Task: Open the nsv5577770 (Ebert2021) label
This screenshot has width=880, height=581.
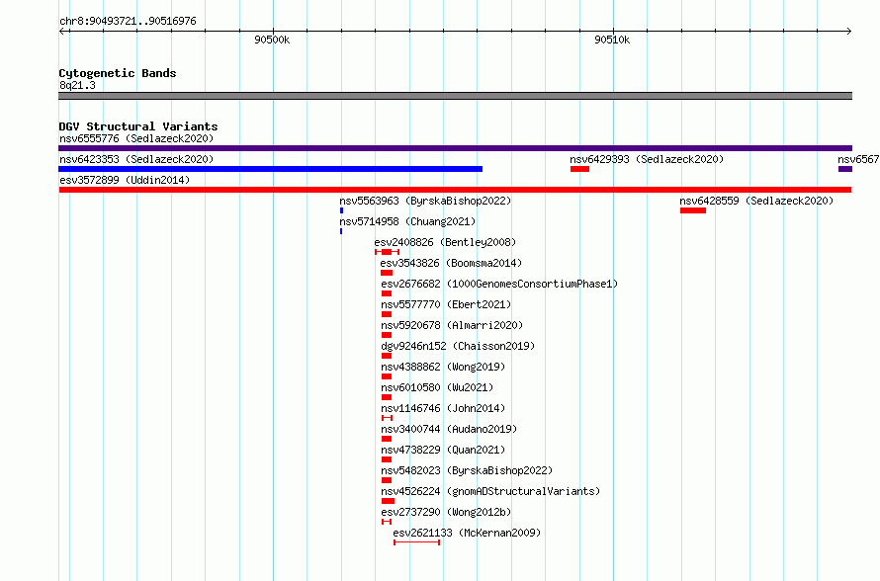Action: (x=446, y=304)
